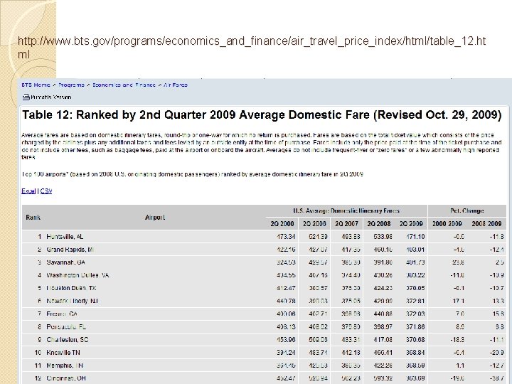Image resolution: width=512 pixels, height=384 pixels.
Task: Click the 2Q 2006 column header
Action: coord(314,224)
